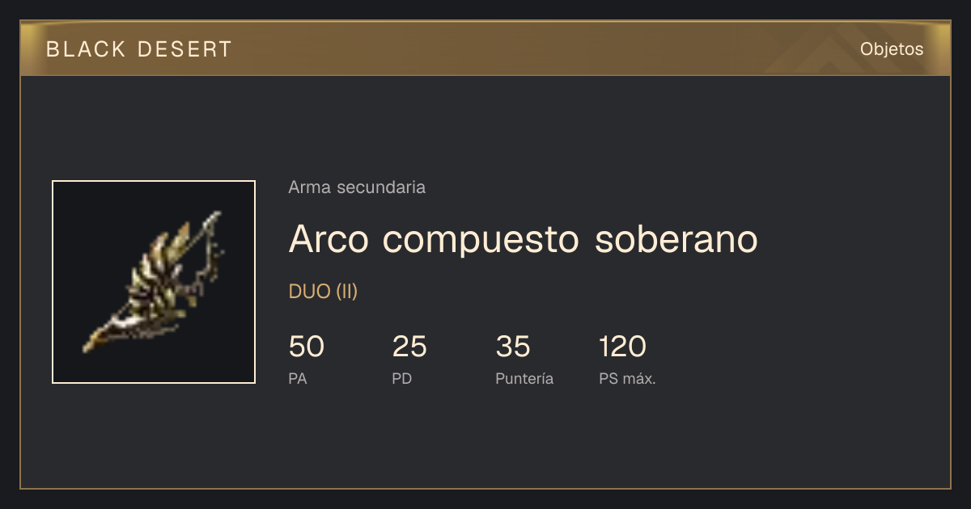Click the PD label under 25

(x=402, y=378)
